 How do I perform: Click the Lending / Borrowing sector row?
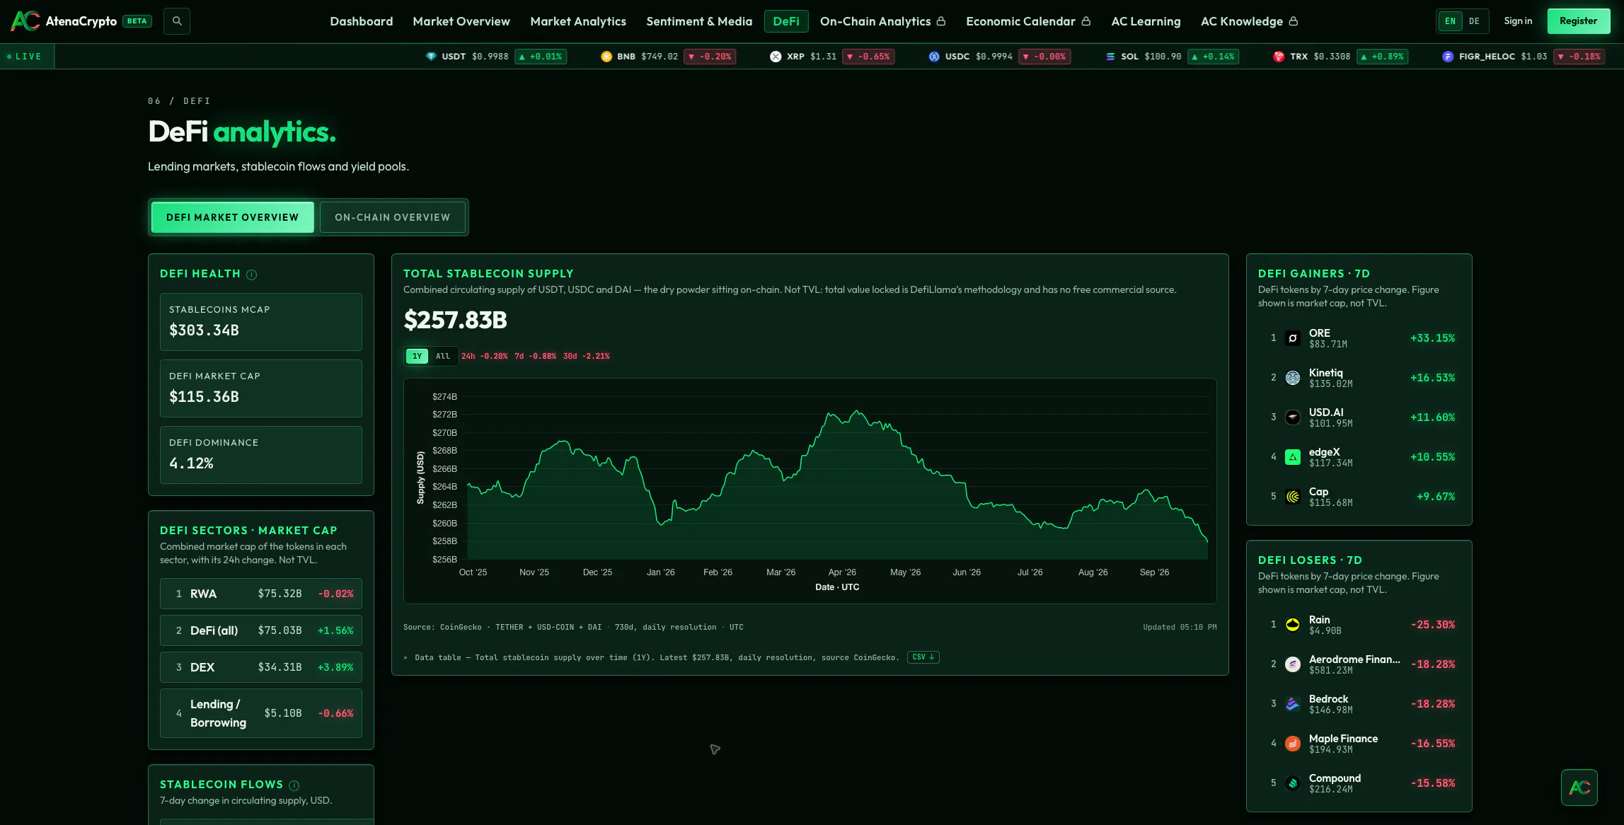tap(261, 713)
